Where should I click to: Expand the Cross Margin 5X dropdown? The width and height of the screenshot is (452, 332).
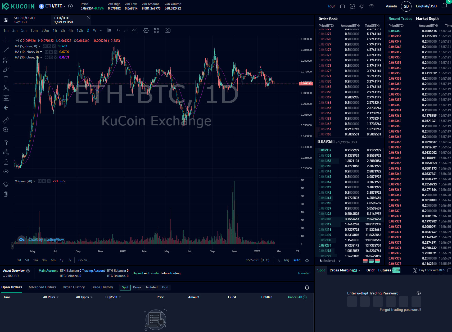pos(359,271)
